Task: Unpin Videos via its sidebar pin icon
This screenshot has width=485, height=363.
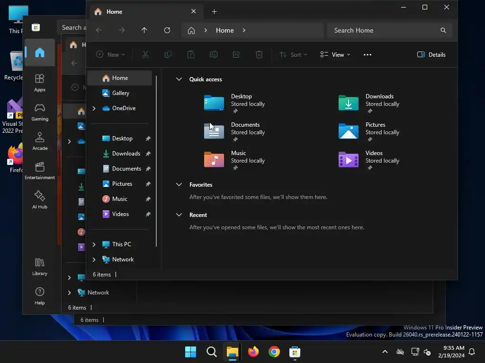Action: [x=148, y=214]
